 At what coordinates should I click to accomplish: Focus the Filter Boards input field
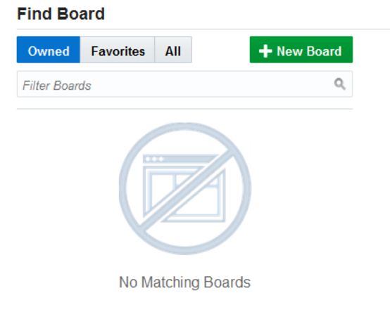click(x=184, y=84)
